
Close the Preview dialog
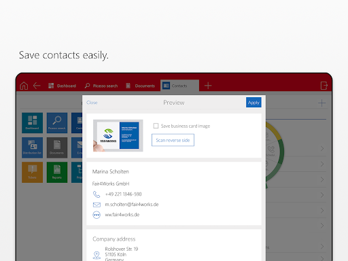(x=92, y=103)
